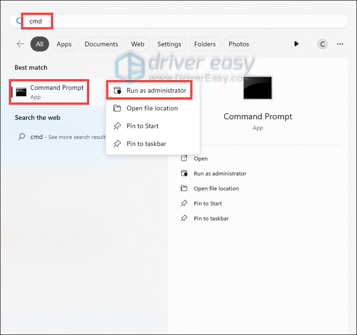Click the back arrow in search filters
Viewport: 357px width, 335px height.
pos(21,44)
